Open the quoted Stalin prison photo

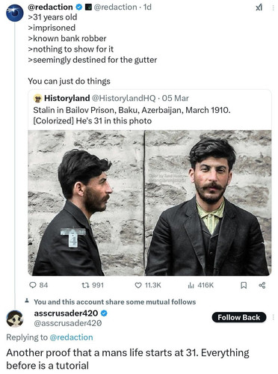pyautogui.click(x=149, y=203)
